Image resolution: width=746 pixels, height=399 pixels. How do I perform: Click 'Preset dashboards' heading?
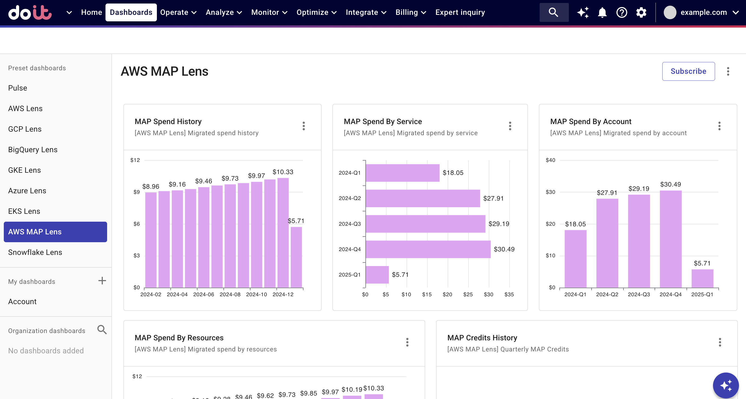click(37, 68)
